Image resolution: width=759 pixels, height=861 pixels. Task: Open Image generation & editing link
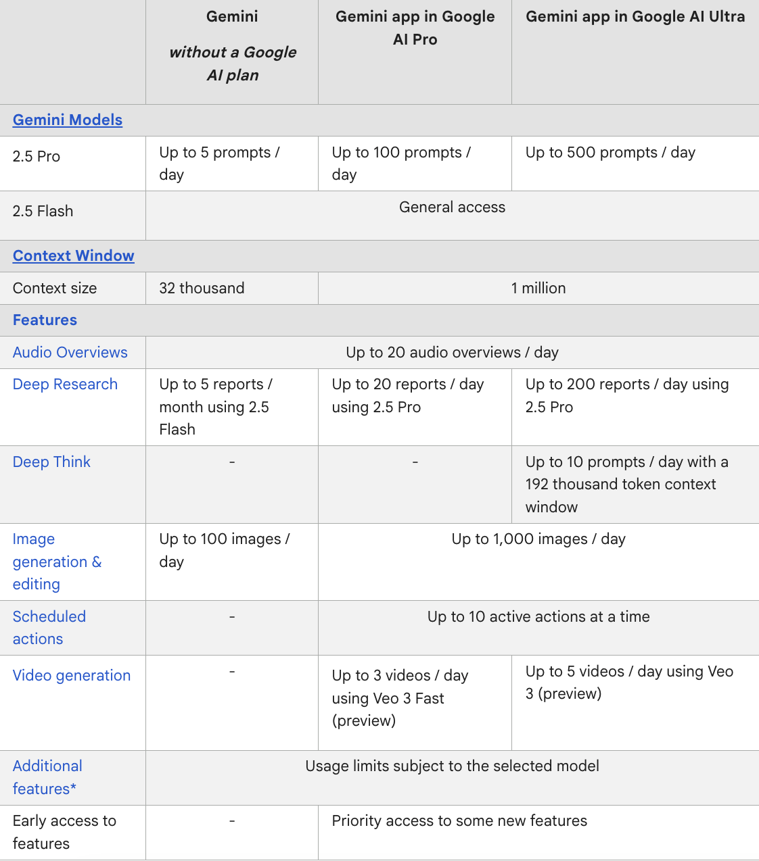coord(57,562)
